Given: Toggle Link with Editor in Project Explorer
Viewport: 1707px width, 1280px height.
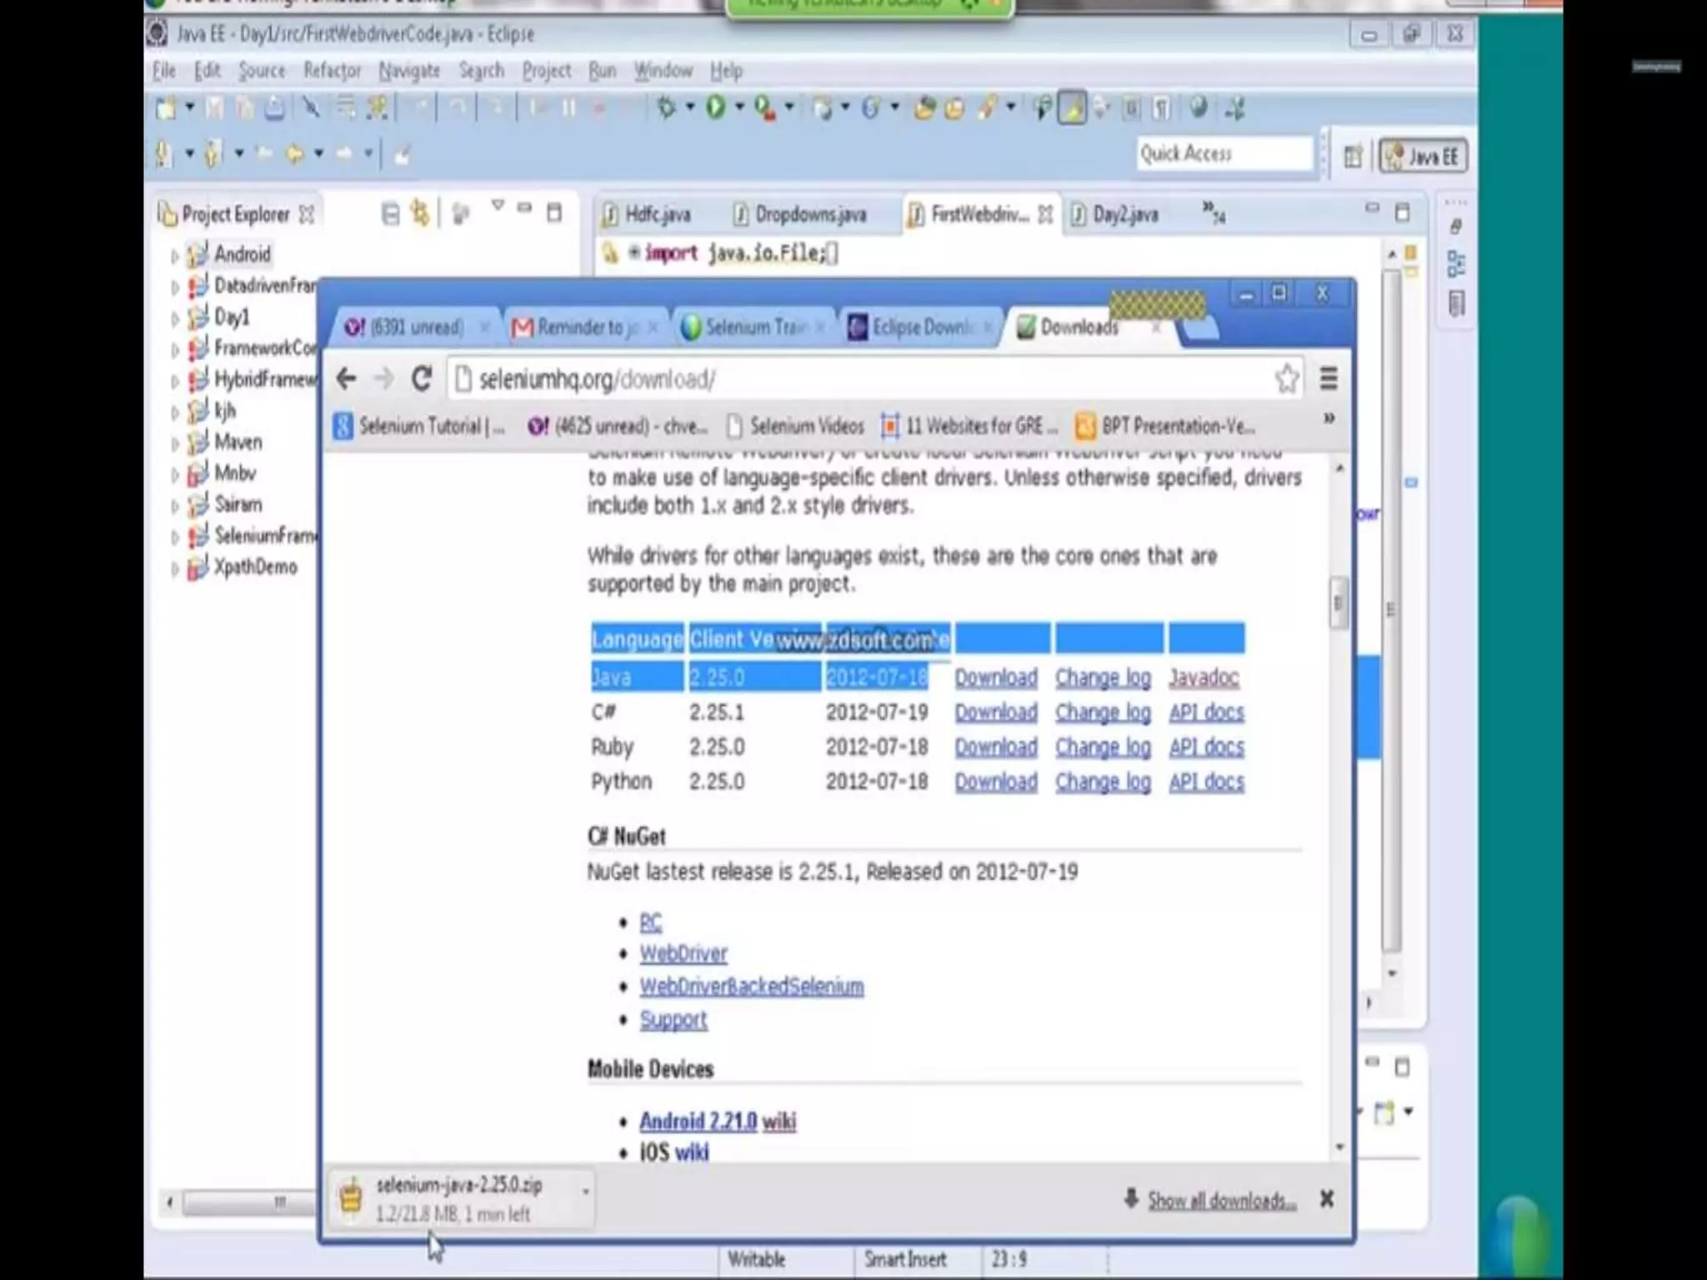Looking at the screenshot, I should pos(420,214).
